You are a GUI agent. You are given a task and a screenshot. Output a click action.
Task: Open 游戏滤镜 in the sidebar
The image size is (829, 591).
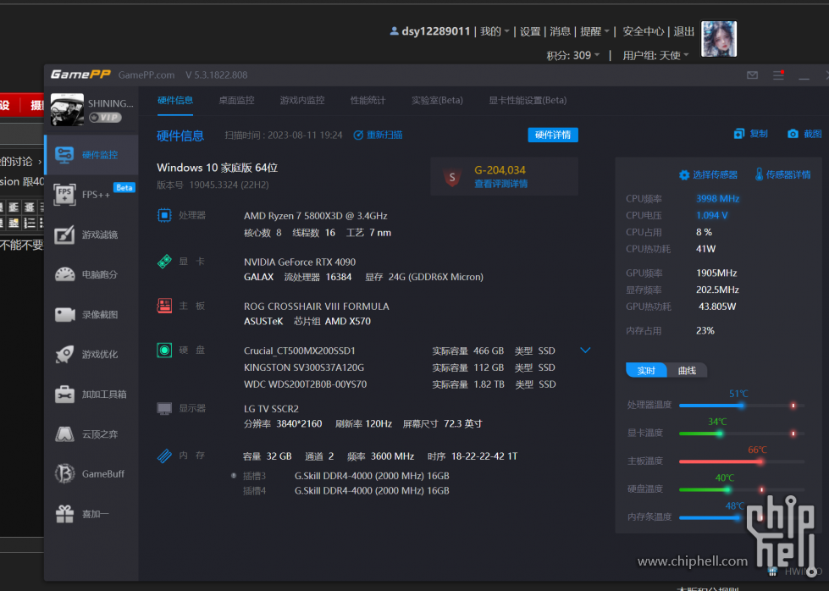92,235
